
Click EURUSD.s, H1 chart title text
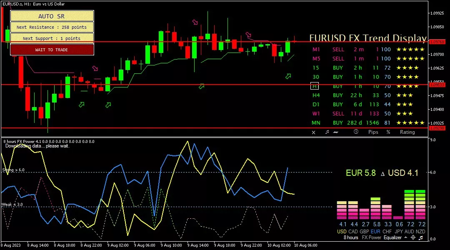point(34,4)
